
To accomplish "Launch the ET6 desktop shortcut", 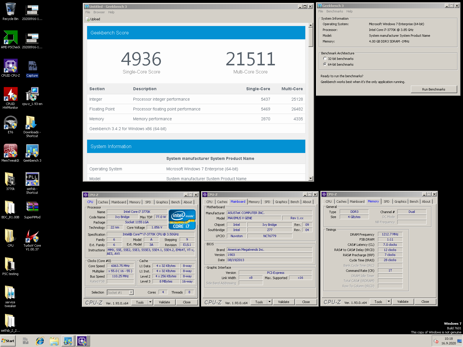I will click(x=10, y=125).
